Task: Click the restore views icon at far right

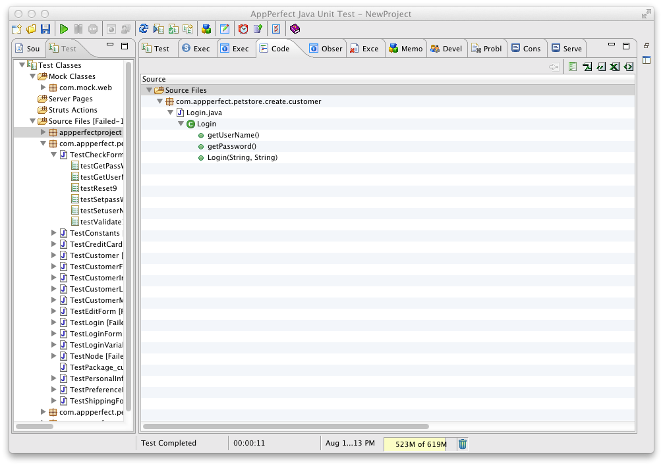Action: coord(646,45)
